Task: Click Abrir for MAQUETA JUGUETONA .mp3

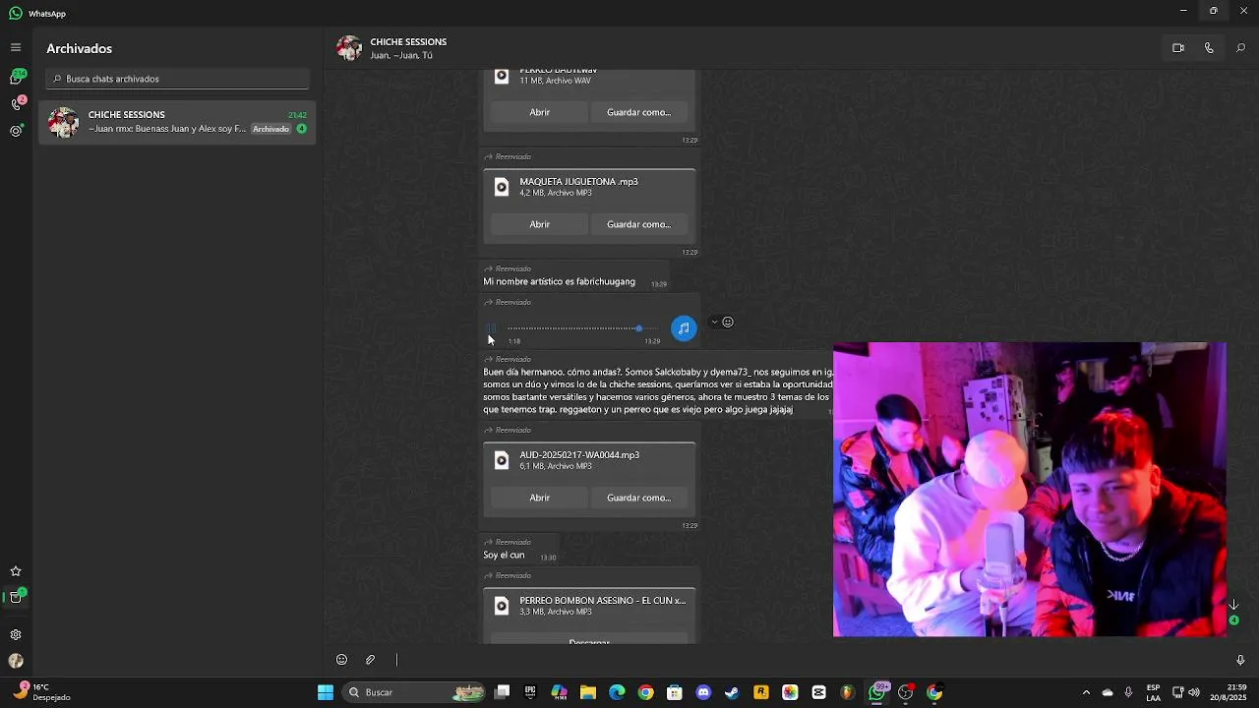Action: click(539, 224)
